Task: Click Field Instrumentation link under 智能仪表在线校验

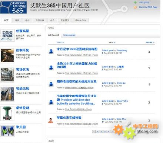Action: (x=81, y=124)
